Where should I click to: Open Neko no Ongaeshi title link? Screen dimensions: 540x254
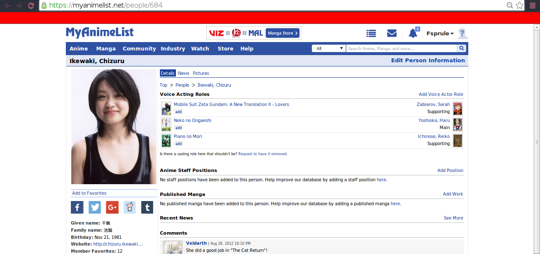coord(192,120)
